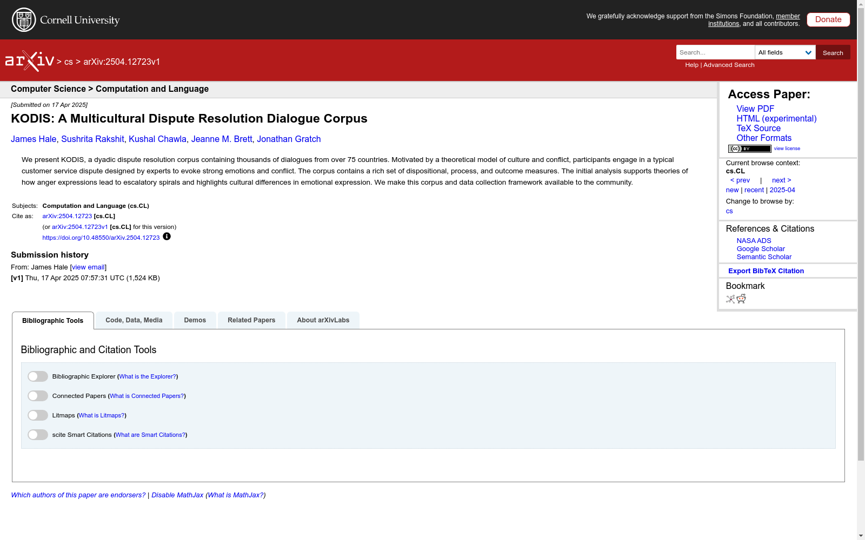Open author James Hale link
Viewport: 865px width, 540px height.
point(34,139)
